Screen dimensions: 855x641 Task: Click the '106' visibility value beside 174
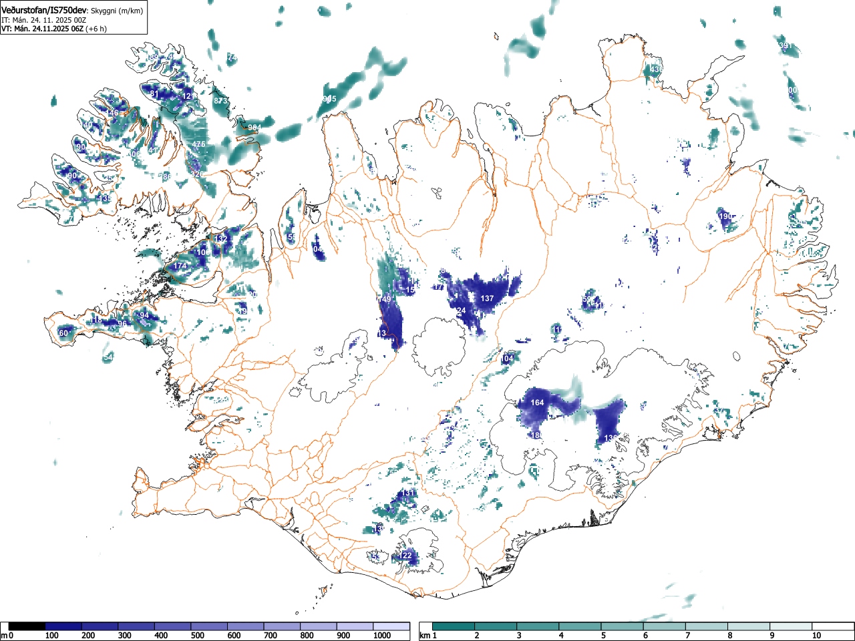tap(203, 252)
